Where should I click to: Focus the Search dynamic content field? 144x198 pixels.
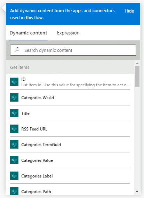pos(73,50)
